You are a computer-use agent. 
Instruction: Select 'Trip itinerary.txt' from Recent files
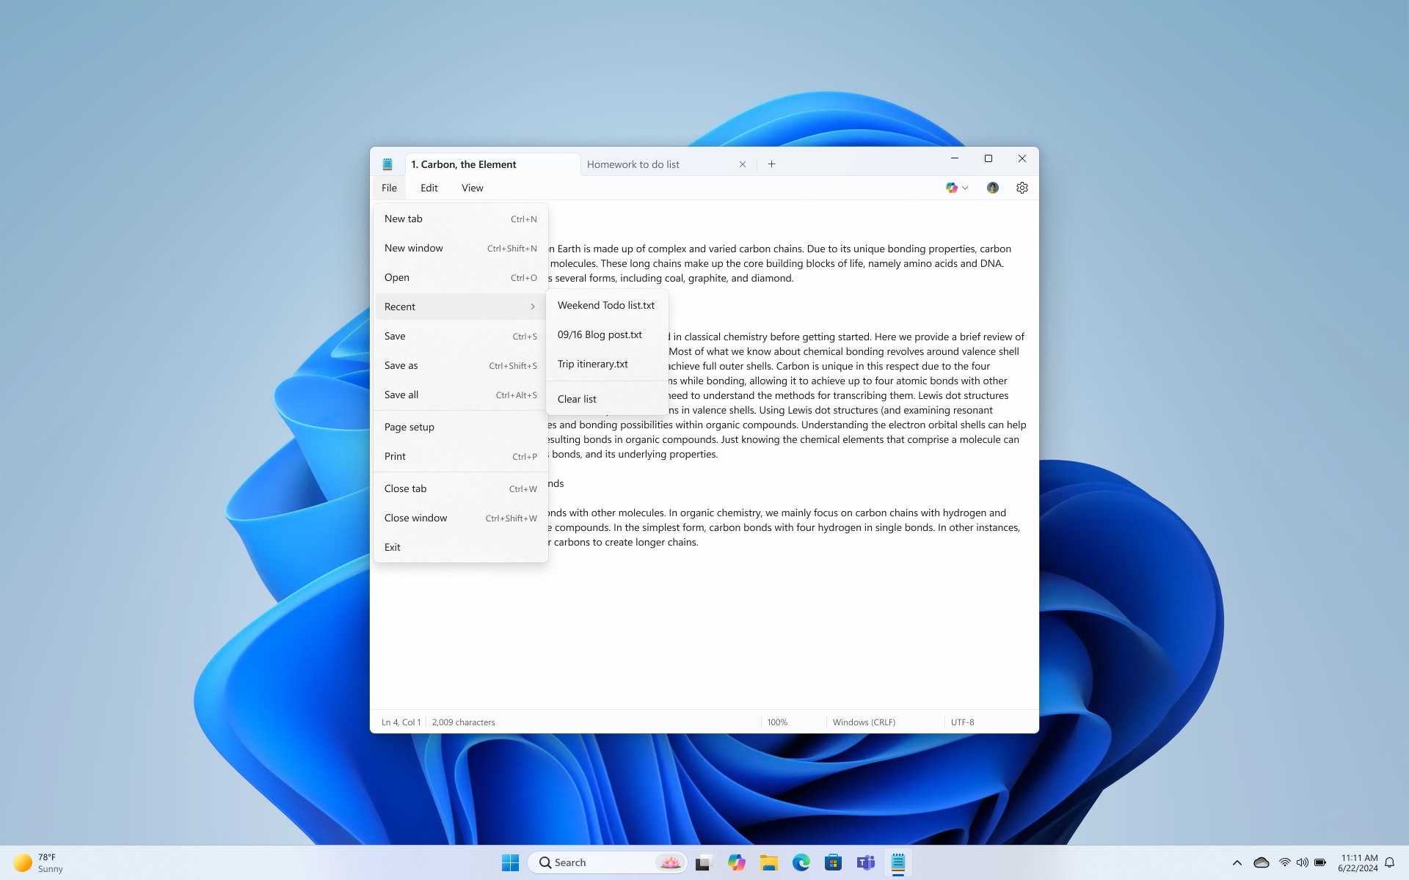pos(592,363)
